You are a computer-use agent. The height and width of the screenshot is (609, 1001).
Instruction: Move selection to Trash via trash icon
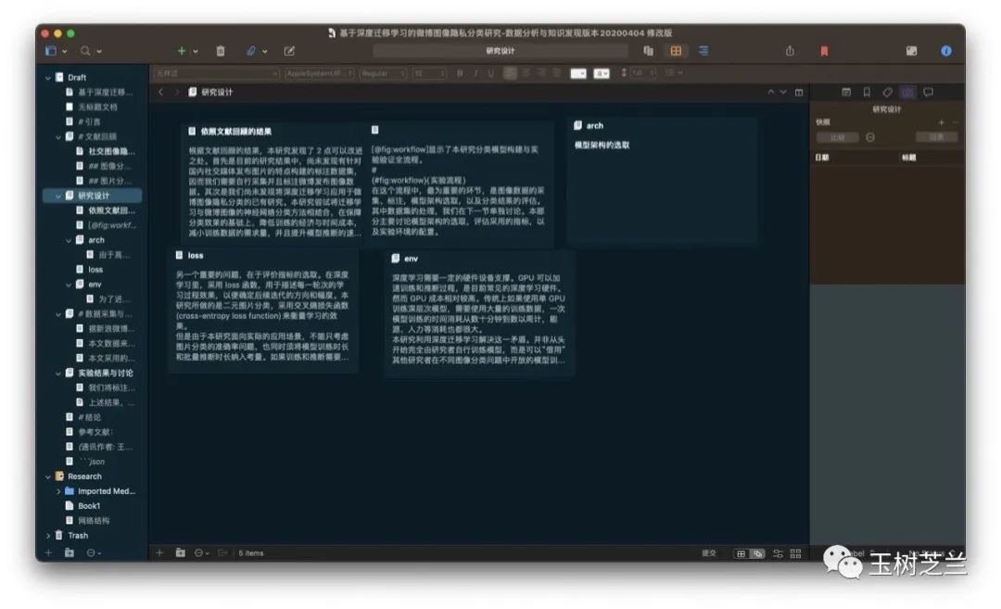coord(221,51)
